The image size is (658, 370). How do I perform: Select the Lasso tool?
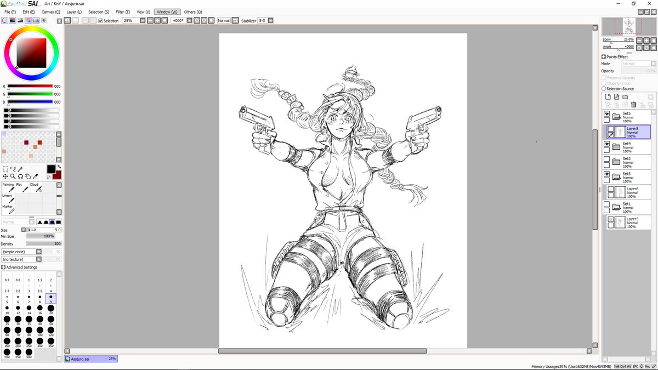point(13,169)
